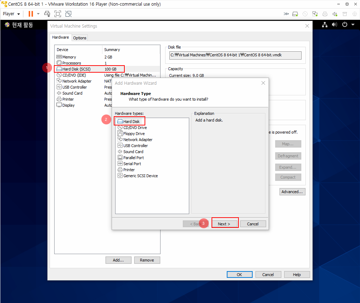Choose Network Adapter in wizard hardware types
The width and height of the screenshot is (360, 303).
pos(135,140)
